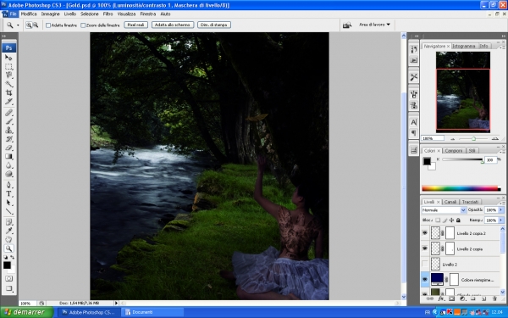Select the Line shape tool
Viewport: 508px width, 318px height.
tap(8, 211)
